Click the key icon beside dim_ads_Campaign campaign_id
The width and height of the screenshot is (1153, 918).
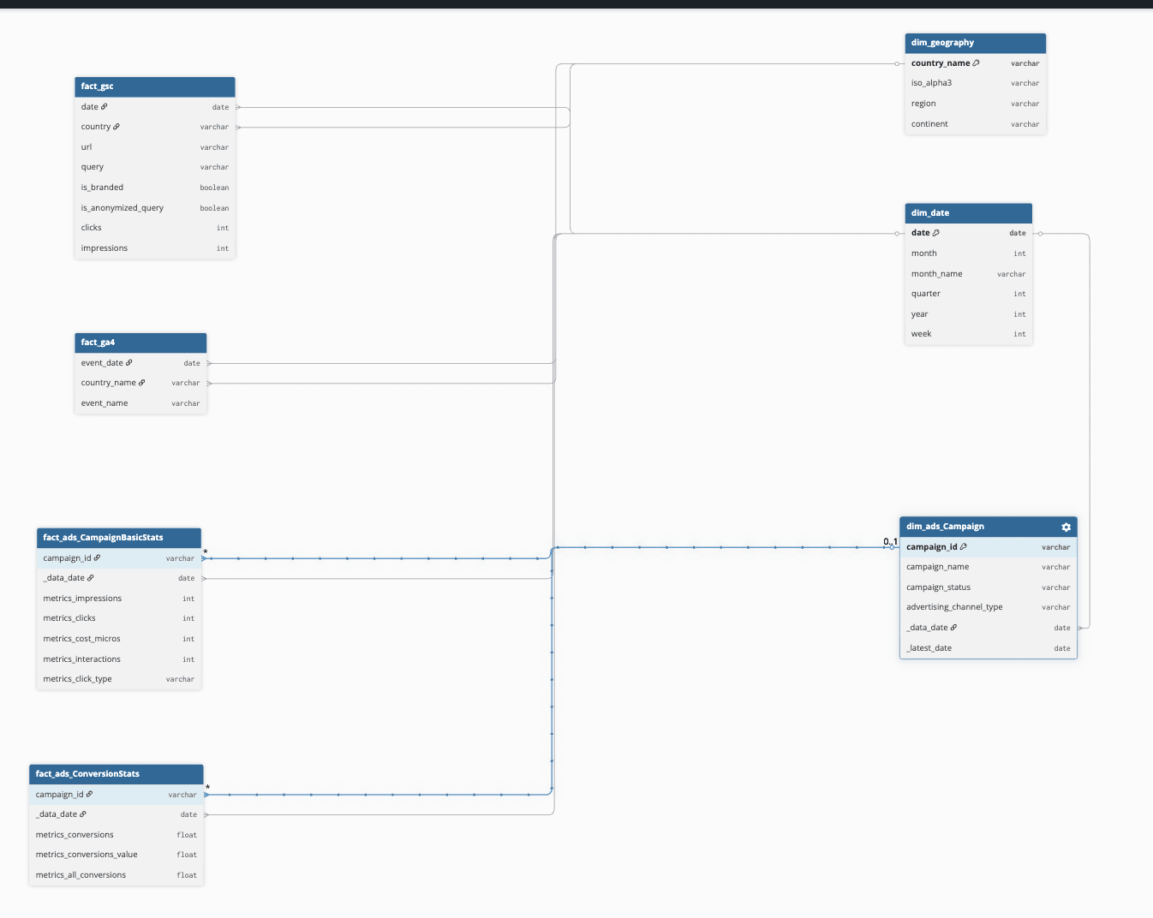point(963,547)
